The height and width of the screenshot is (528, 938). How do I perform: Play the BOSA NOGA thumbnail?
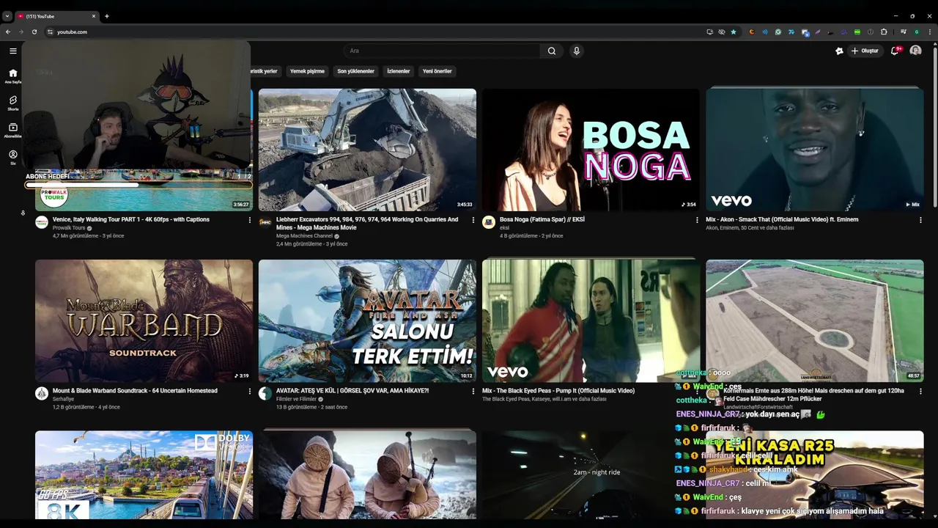pyautogui.click(x=591, y=150)
